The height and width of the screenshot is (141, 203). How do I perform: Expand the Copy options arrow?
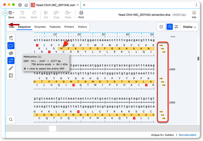click(x=59, y=13)
